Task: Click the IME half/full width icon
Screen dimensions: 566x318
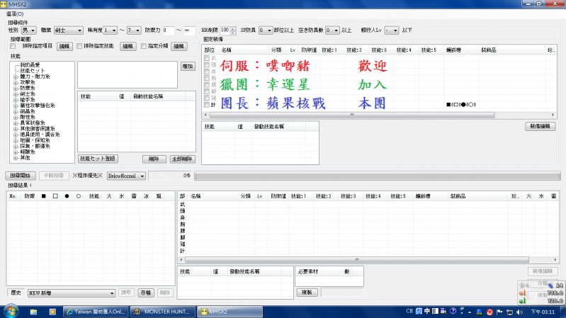Action: click(436, 311)
